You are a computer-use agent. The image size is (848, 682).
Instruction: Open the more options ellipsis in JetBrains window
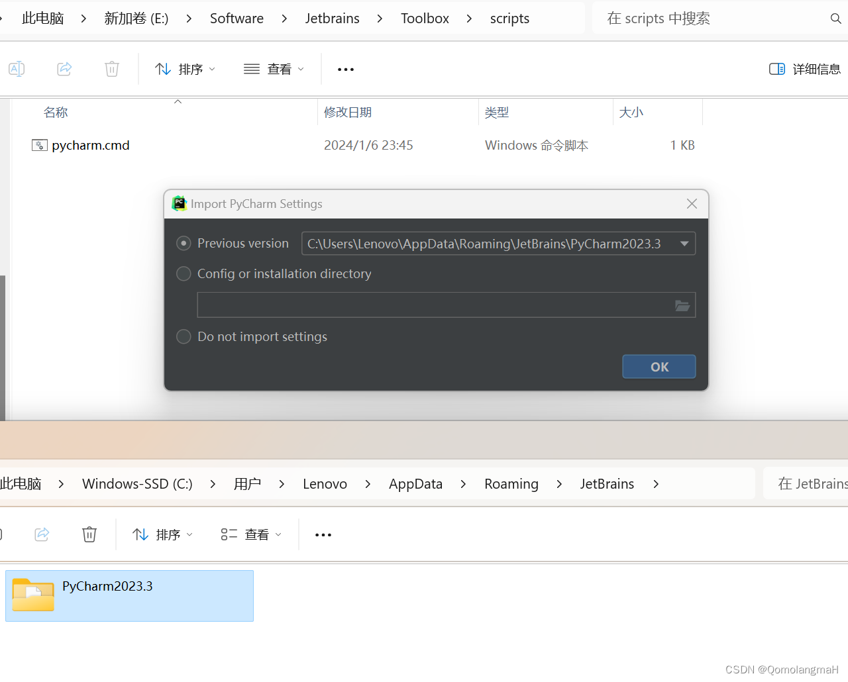coord(323,535)
